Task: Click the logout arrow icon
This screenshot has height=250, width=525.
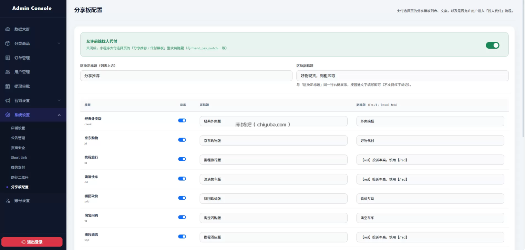Action: coord(23,242)
